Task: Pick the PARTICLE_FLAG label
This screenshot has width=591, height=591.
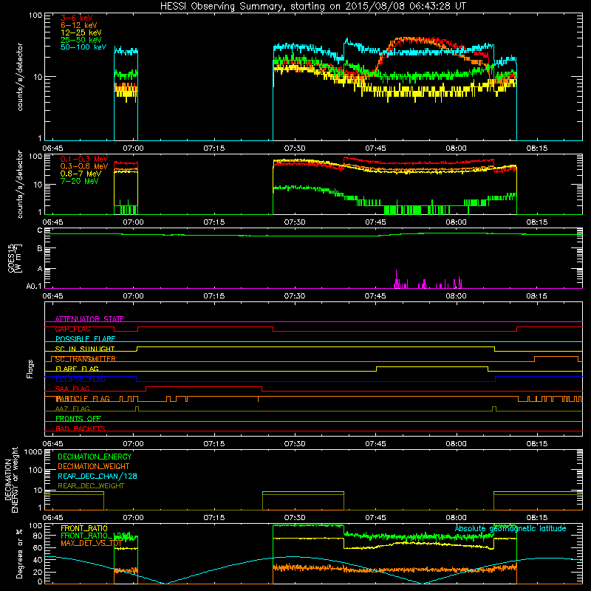Action: click(x=83, y=399)
